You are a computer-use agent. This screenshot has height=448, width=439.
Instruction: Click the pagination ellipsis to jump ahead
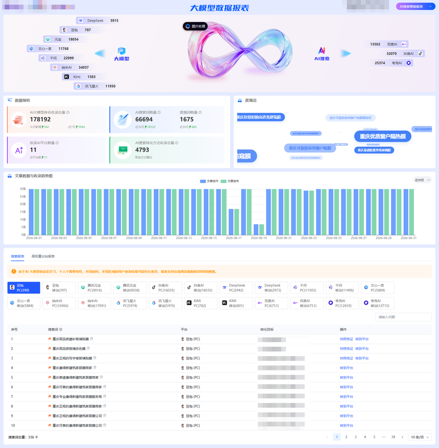coord(383,437)
